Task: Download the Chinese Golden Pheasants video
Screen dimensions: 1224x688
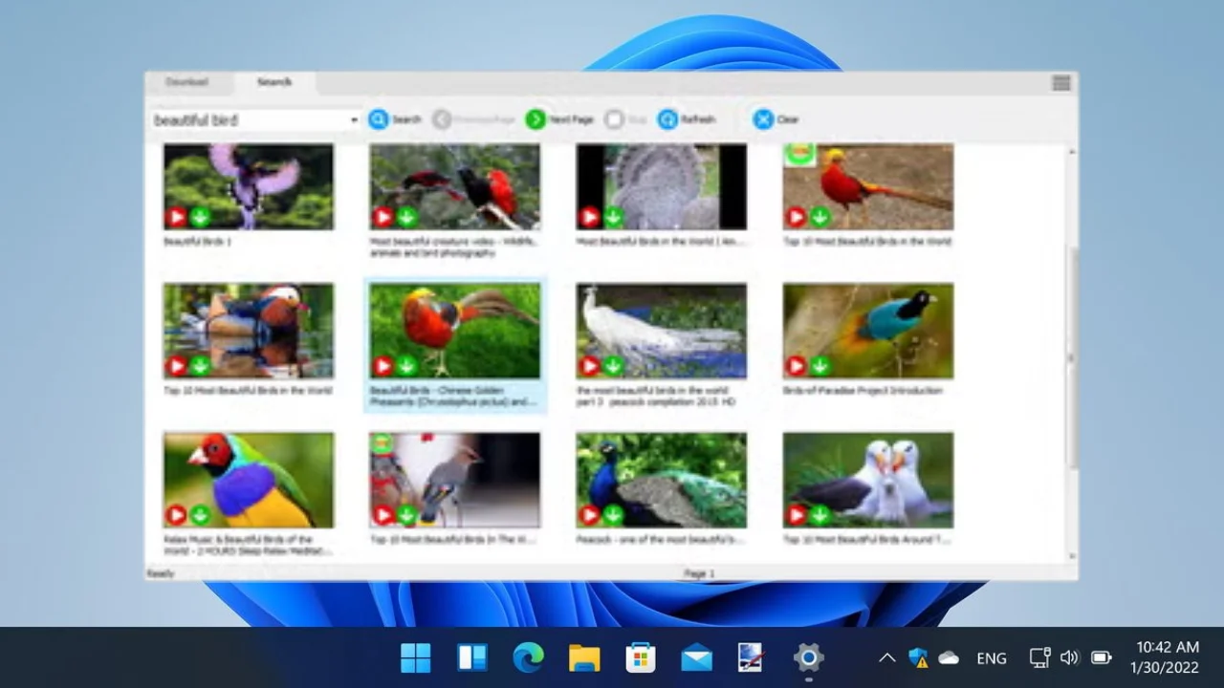Action: coord(405,366)
